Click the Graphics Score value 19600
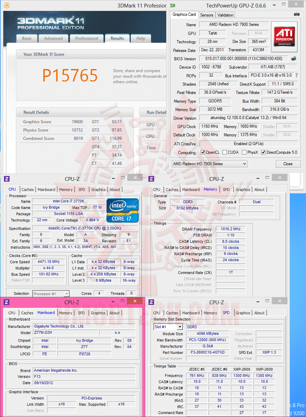Viewport: 306px width, 417px height. (77, 122)
